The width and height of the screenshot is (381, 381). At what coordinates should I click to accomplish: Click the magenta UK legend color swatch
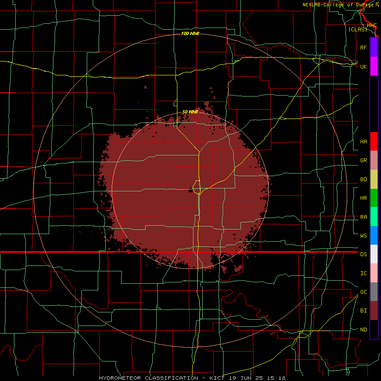(374, 66)
